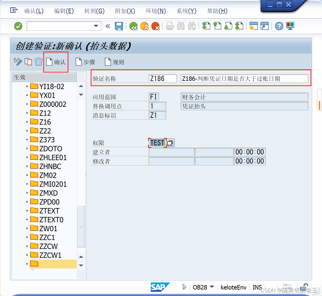
Task: Click the Save diskette icon
Action: point(119,26)
